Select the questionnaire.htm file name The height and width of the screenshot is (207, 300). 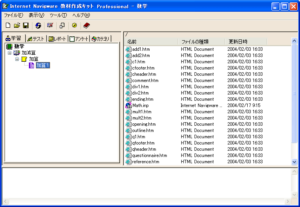[150, 155]
